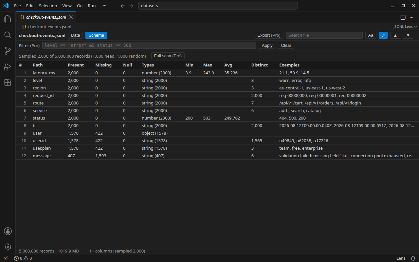Expand the overflow menu ellipsis in menu bar
This screenshot has height=262, width=419.
pyautogui.click(x=104, y=6)
